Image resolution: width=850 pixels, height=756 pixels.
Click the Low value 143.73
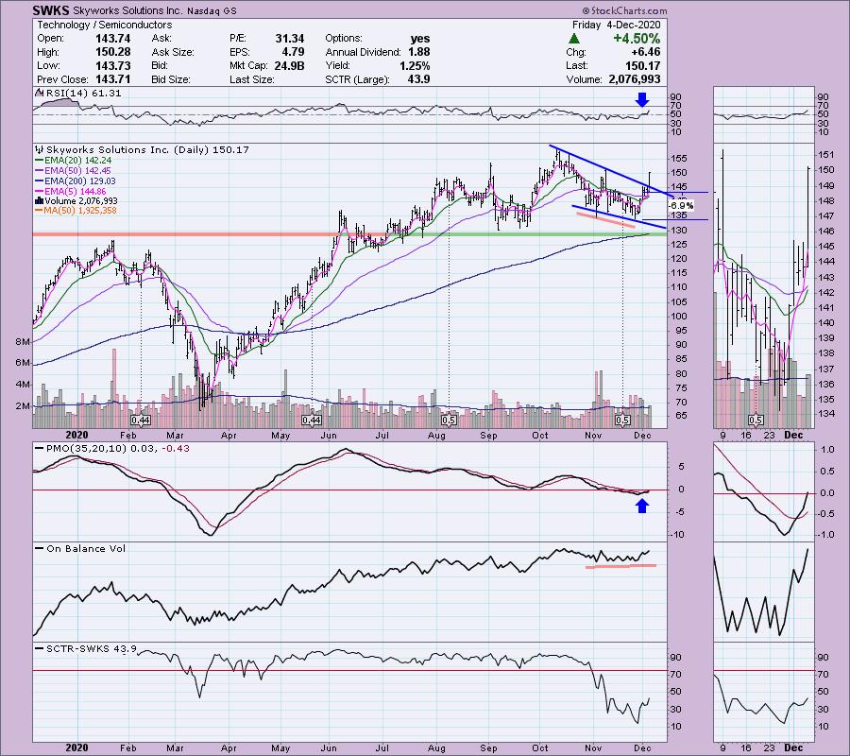click(112, 65)
